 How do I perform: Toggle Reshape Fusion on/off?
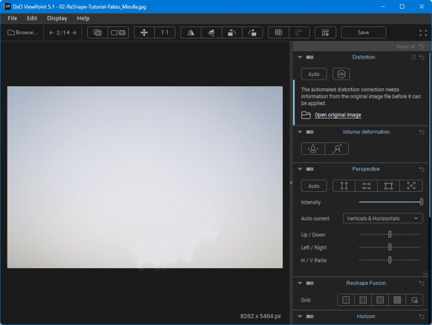310,283
